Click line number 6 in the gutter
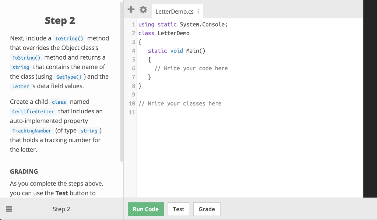 click(133, 68)
